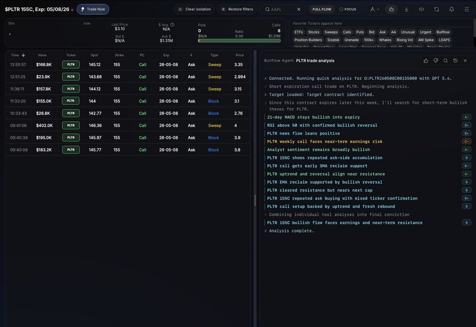476x327 pixels.
Task: Click the PLTR badge in the 09:41:06 row
Action: pyautogui.click(x=71, y=125)
